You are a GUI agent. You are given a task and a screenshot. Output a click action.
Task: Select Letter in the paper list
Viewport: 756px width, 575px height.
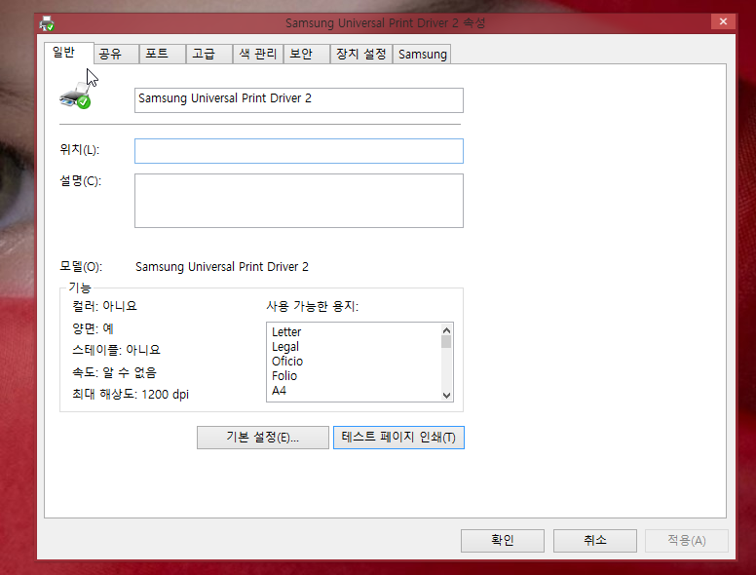(286, 332)
